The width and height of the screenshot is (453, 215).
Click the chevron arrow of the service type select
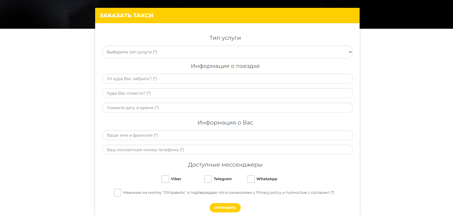(350, 52)
